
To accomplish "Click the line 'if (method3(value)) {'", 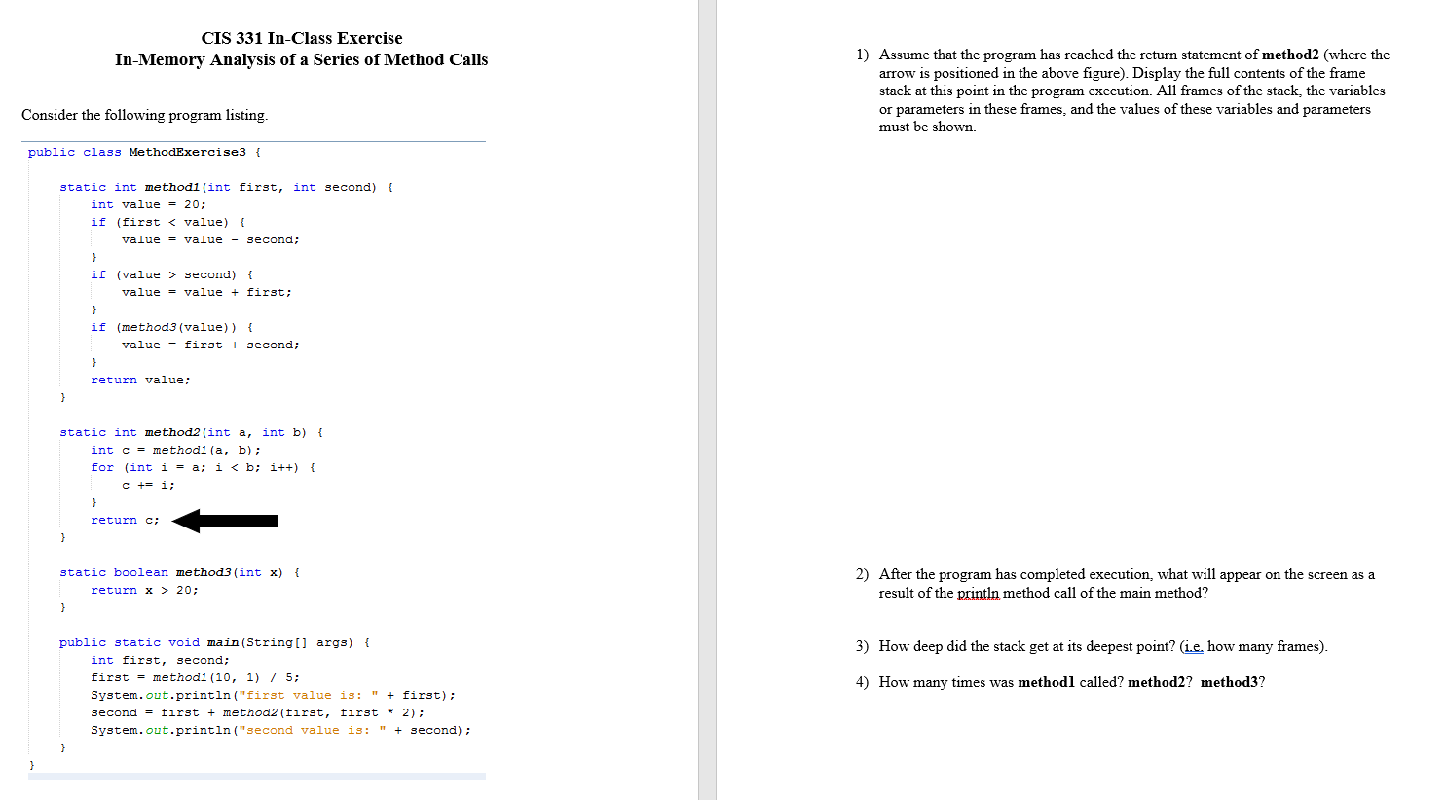I will pos(171,327).
